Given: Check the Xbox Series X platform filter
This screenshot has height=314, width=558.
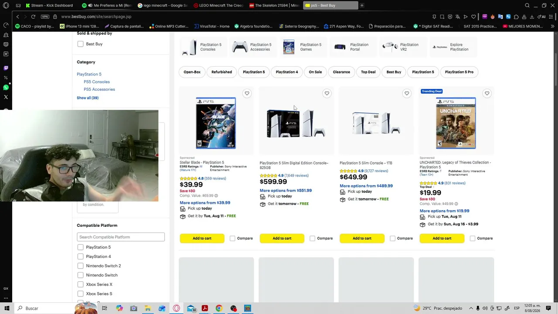Looking at the screenshot, I should (x=80, y=284).
